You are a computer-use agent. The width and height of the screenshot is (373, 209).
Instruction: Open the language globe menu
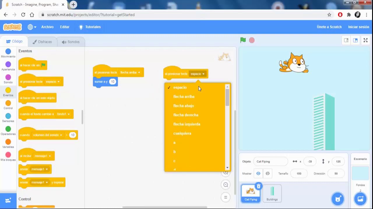[x=32, y=27]
